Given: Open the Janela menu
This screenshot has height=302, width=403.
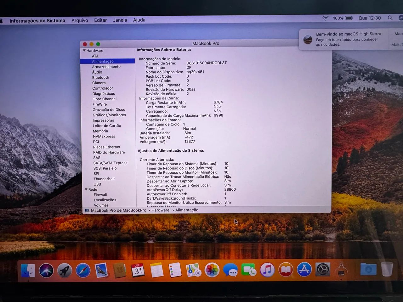Looking at the screenshot, I should pos(120,20).
